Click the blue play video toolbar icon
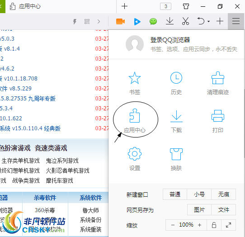The image size is (245, 237). [137, 21]
